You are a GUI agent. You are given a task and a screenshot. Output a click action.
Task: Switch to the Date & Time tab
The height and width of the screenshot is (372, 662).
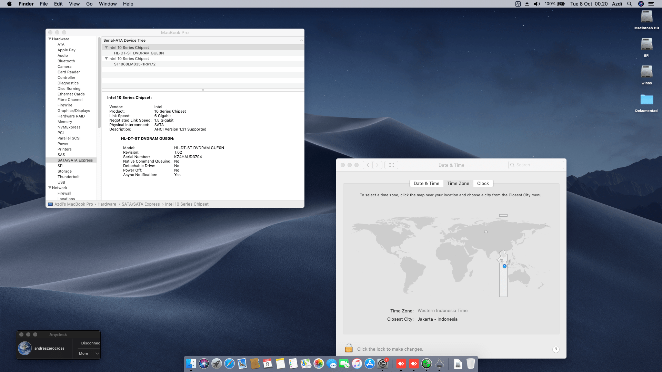(x=426, y=183)
